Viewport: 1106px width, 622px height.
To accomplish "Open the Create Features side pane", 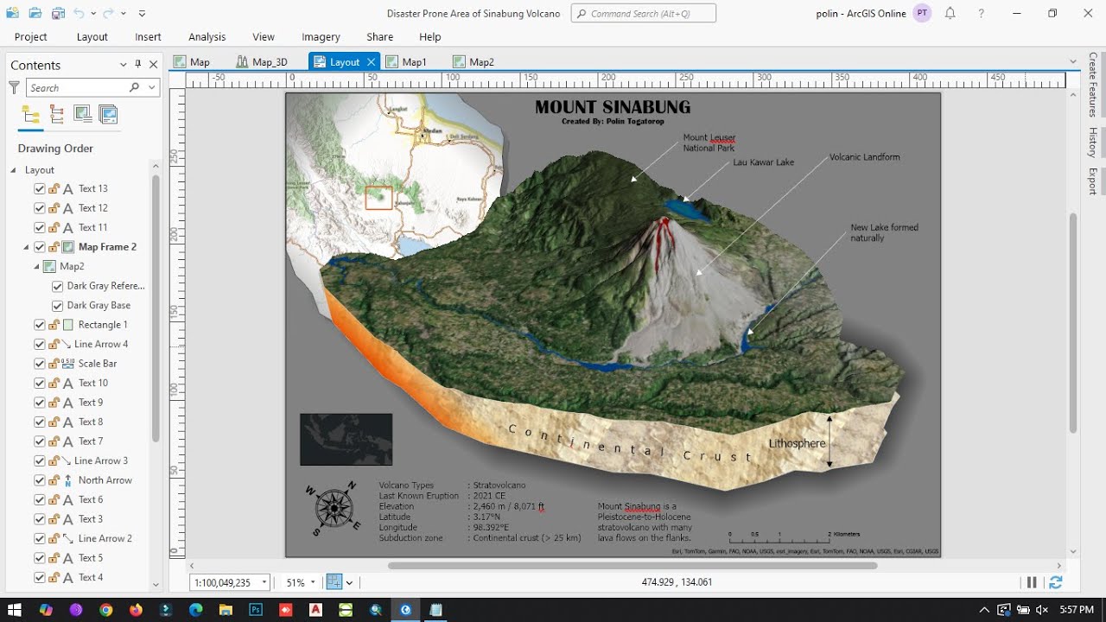I will 1093,85.
